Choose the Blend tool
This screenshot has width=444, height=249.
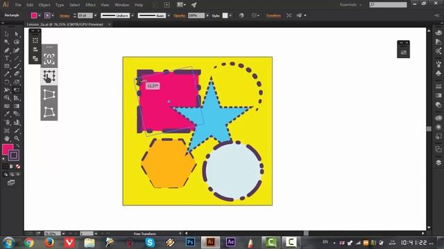coord(17,114)
